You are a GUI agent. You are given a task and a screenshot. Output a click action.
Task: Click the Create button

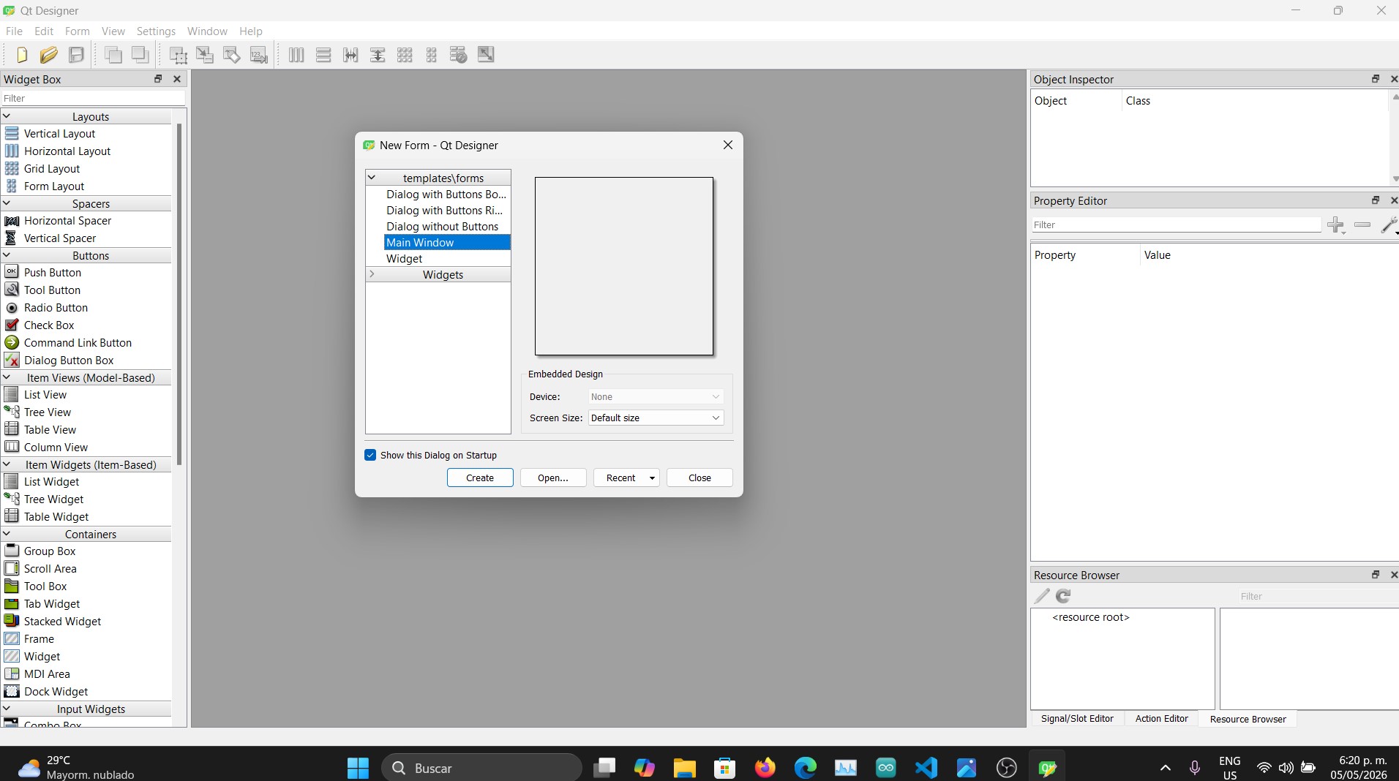tap(480, 478)
